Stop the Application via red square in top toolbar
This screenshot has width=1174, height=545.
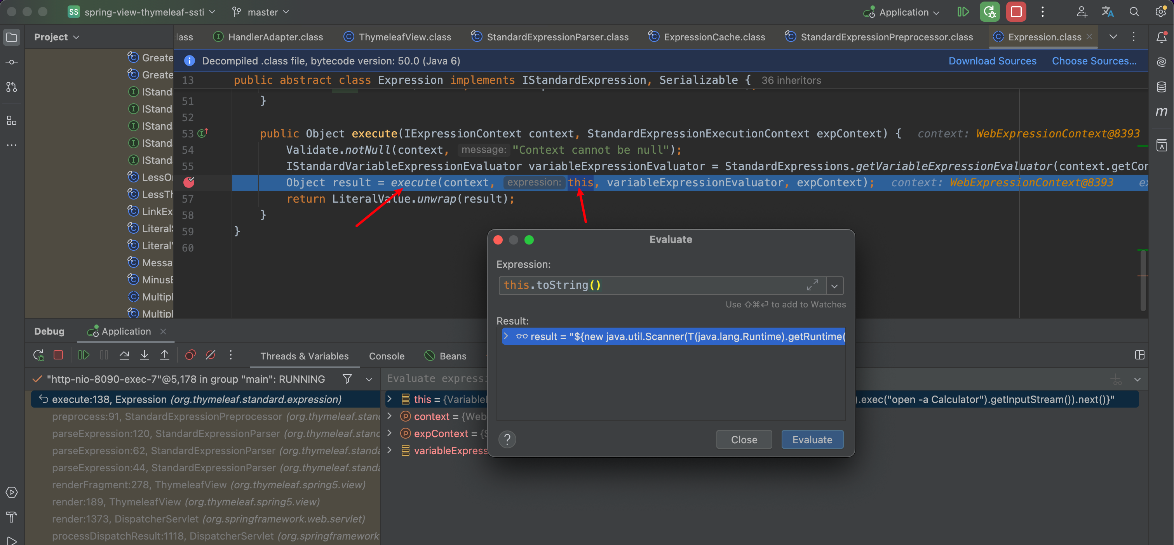1016,12
